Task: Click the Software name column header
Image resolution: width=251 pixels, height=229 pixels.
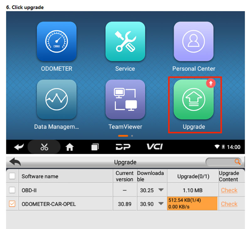Action: [x=66, y=176]
